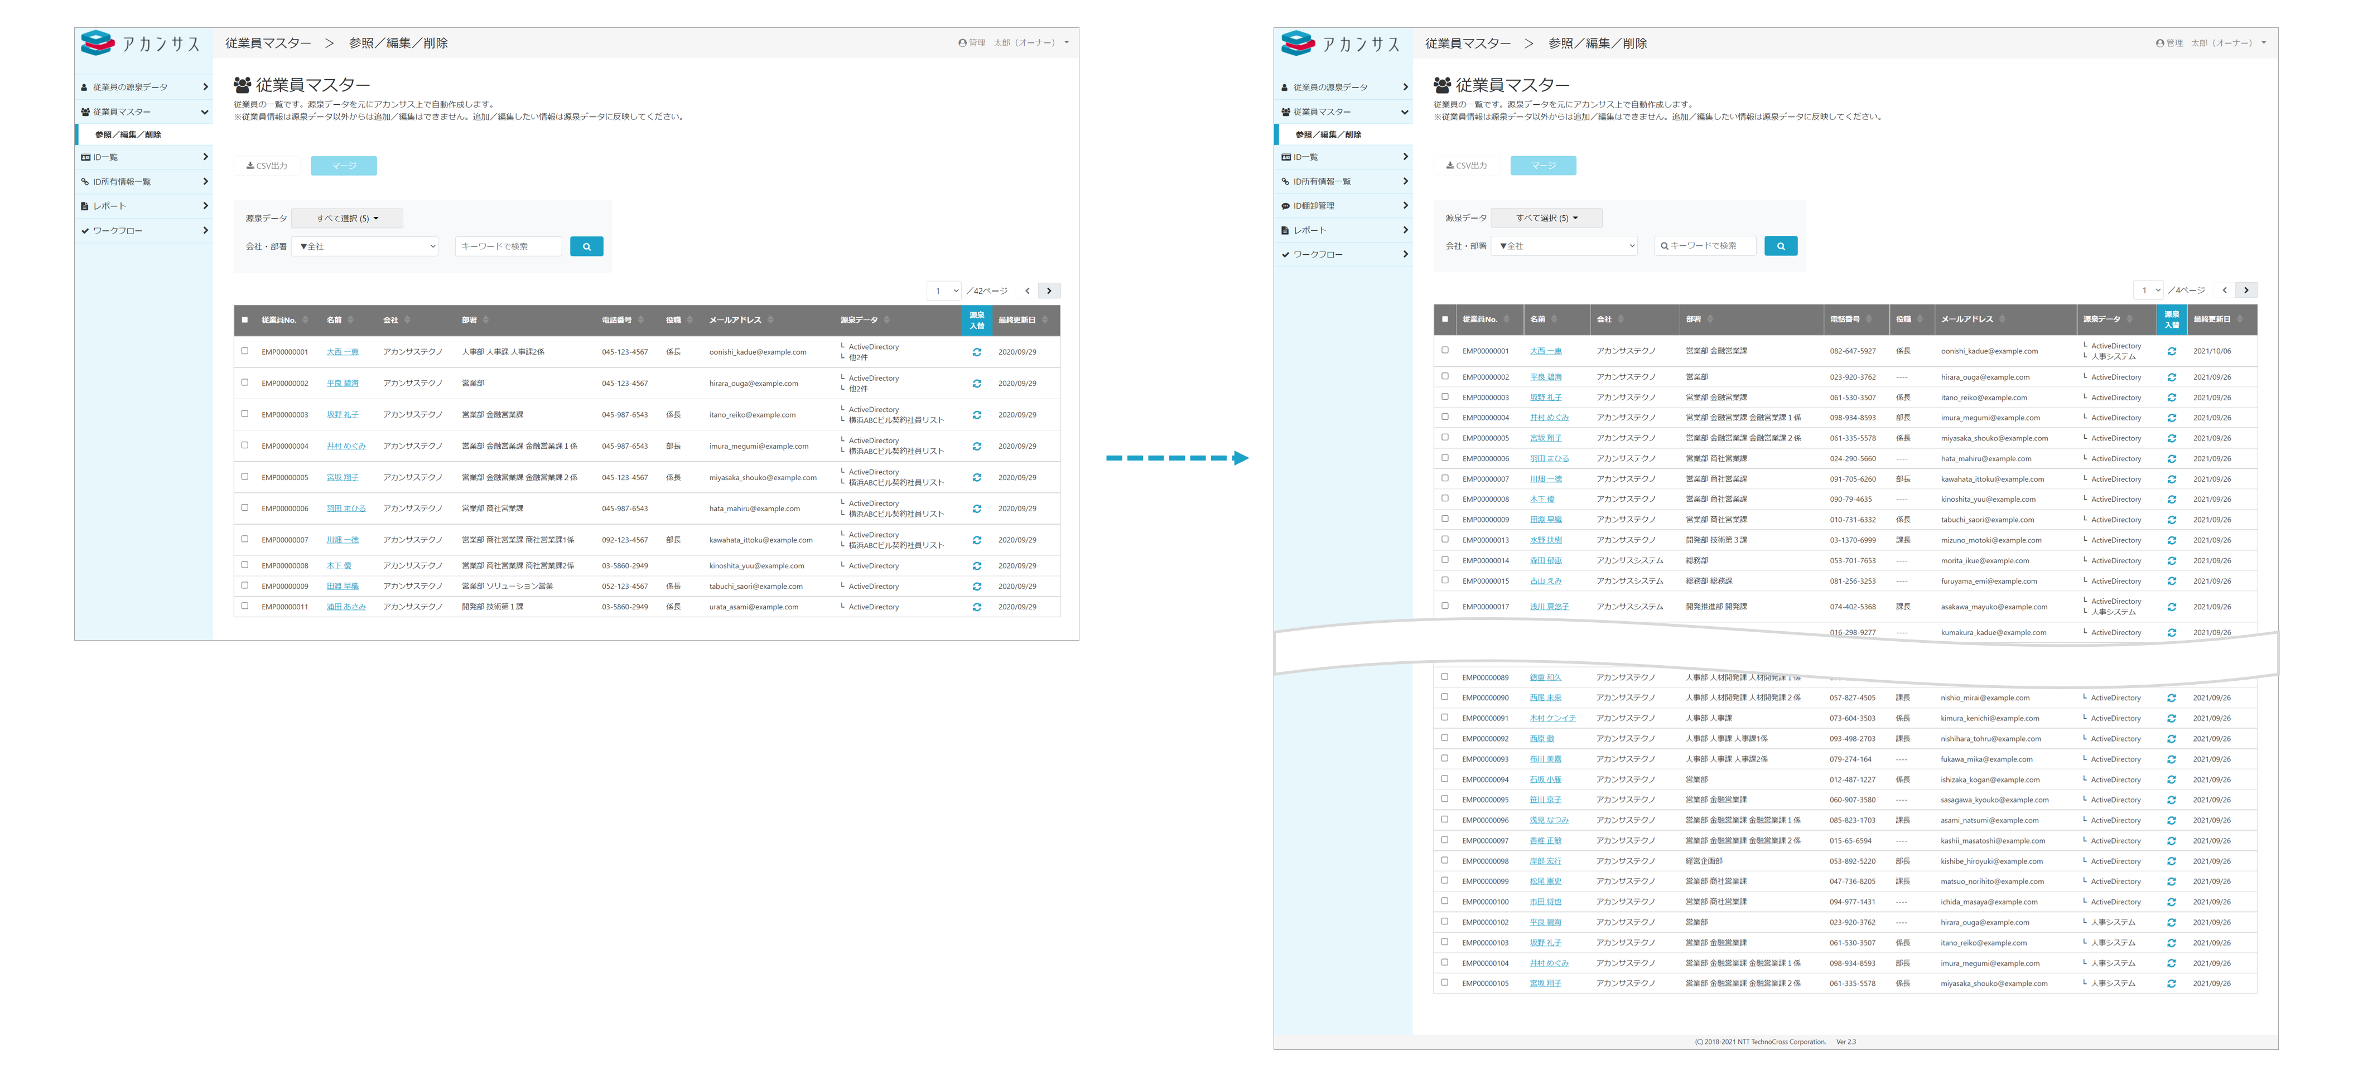Tick the checkbox for EMP00000098 row
This screenshot has width=2358, height=1085.
point(1444,861)
